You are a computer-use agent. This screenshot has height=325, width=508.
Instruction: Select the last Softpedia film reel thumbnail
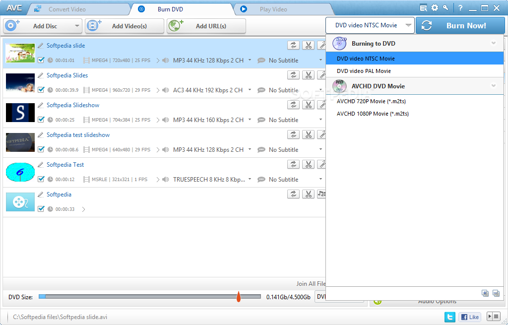(20, 202)
